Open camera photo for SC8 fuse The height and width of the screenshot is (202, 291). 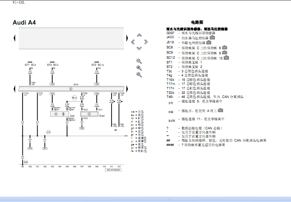coord(224,47)
